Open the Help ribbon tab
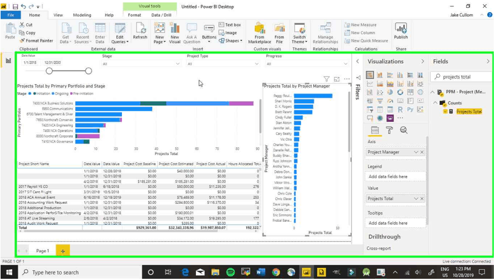The image size is (495, 280). coord(109,15)
